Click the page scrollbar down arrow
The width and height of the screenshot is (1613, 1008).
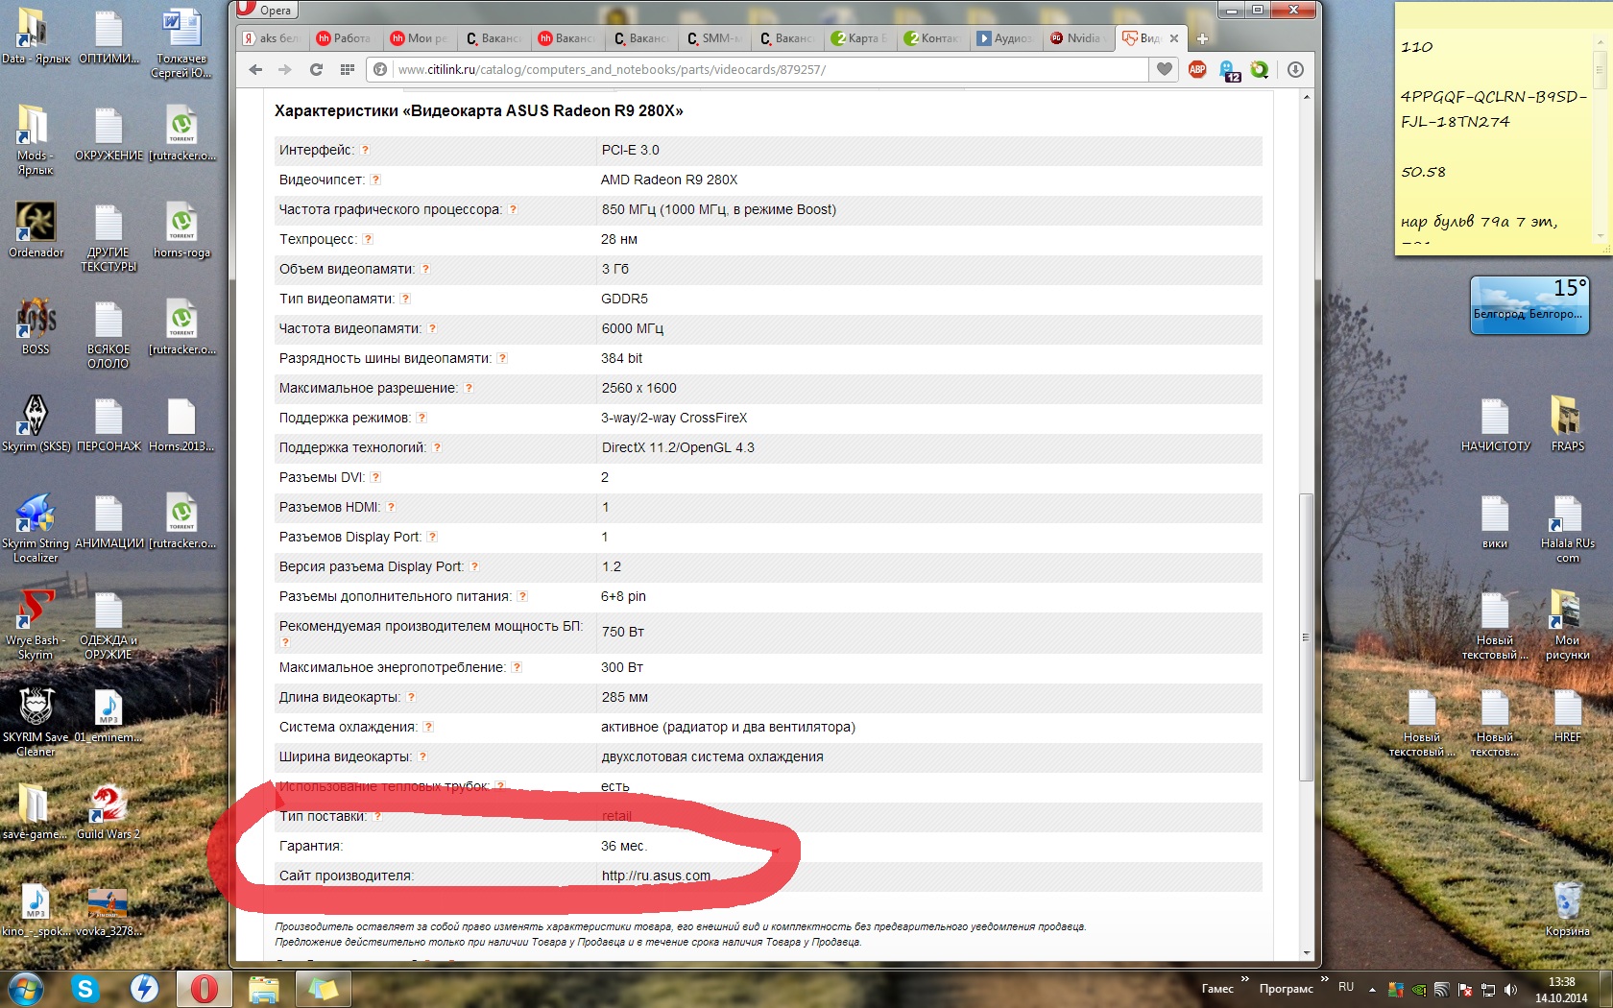[1306, 952]
